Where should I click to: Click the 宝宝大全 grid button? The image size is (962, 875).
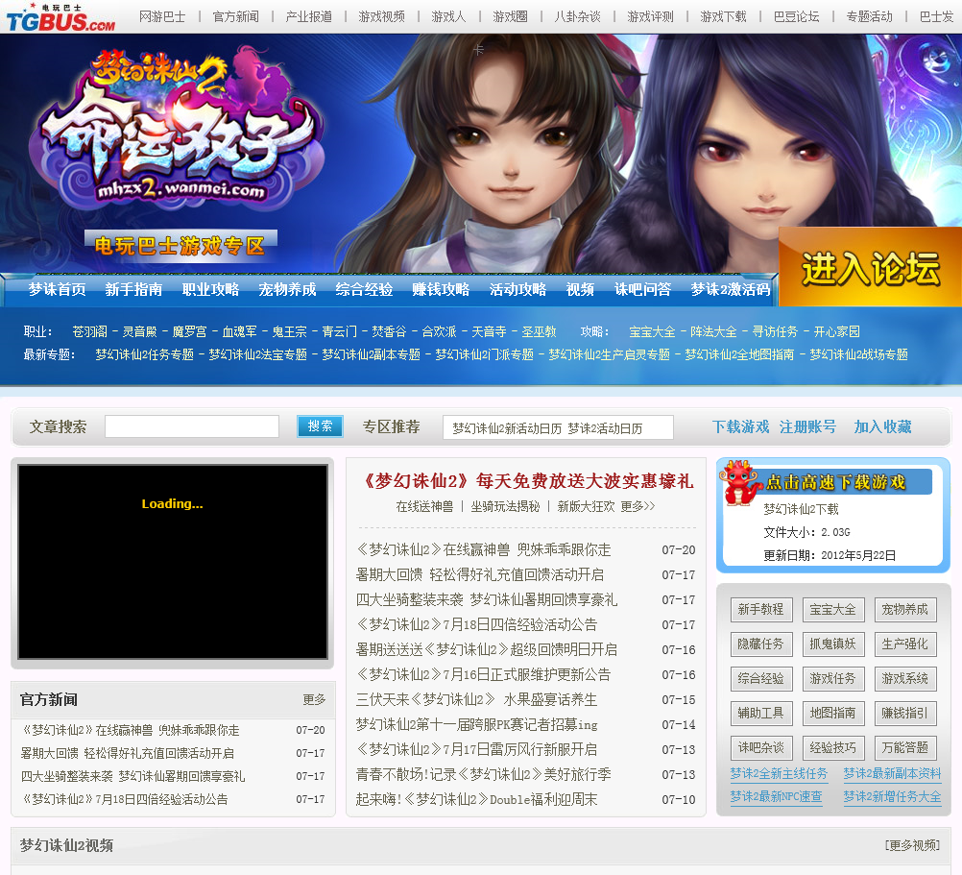832,609
